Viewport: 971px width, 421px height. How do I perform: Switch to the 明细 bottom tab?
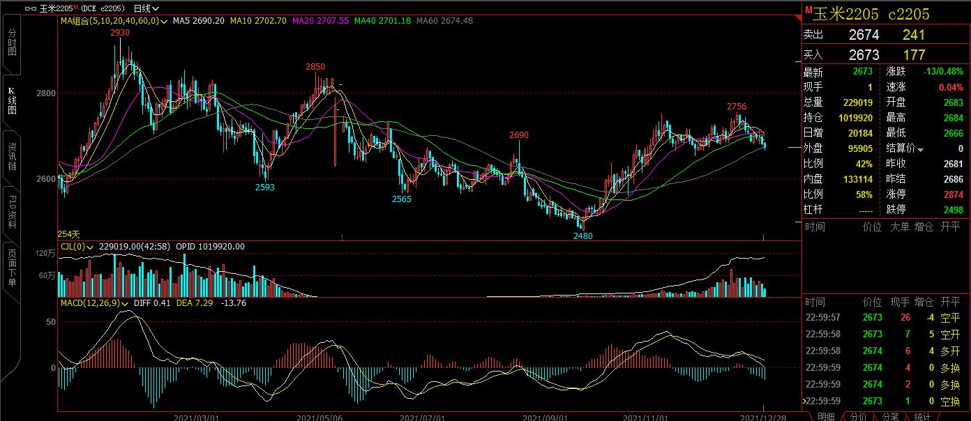tap(826, 416)
